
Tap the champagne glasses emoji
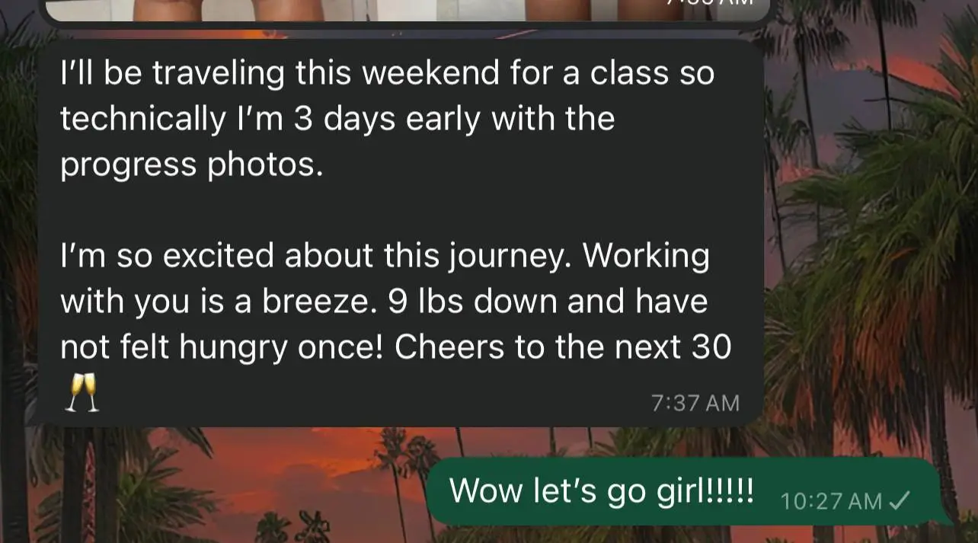pos(81,392)
